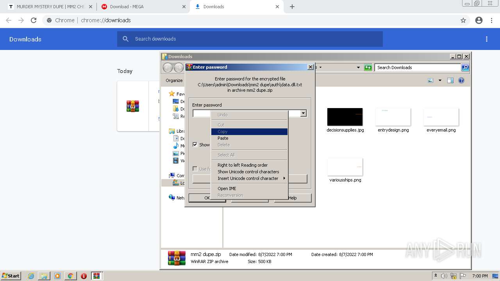Screen dimensions: 500x281
Task: Select the variousships.png file
Action: click(x=345, y=170)
